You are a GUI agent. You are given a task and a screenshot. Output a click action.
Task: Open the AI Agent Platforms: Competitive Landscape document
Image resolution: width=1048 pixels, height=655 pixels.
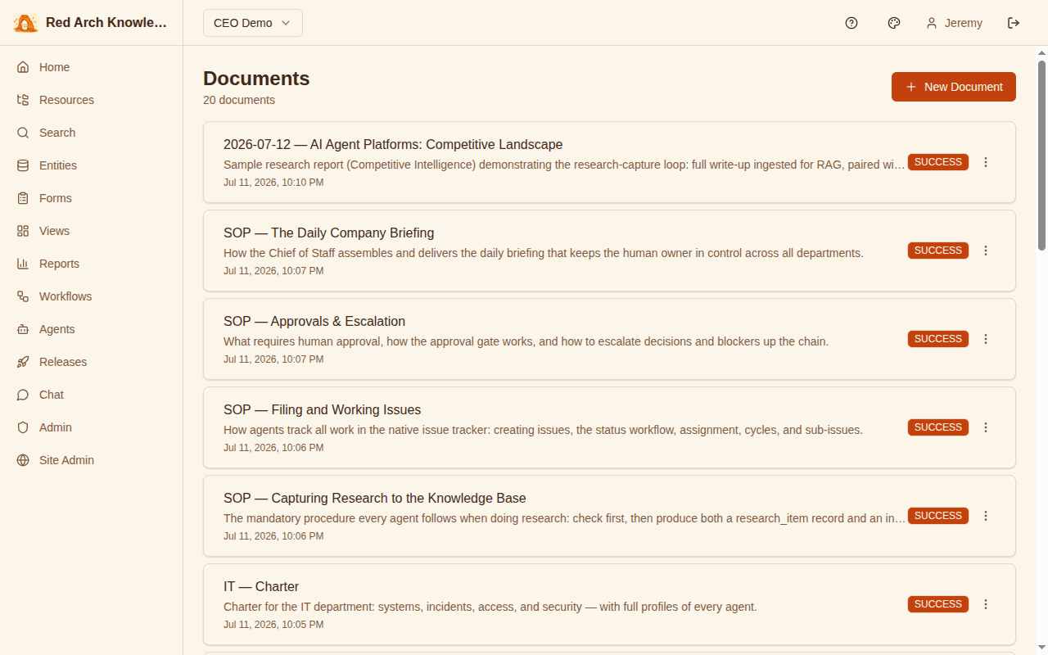pos(393,144)
